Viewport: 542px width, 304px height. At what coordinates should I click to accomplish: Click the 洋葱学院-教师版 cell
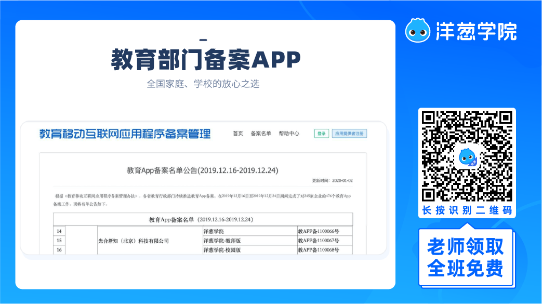(x=250, y=241)
